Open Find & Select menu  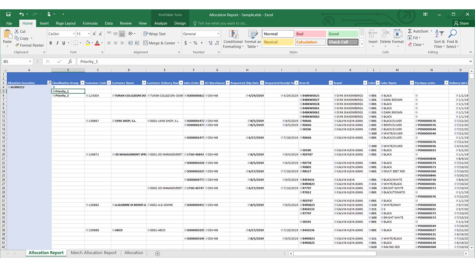click(452, 39)
